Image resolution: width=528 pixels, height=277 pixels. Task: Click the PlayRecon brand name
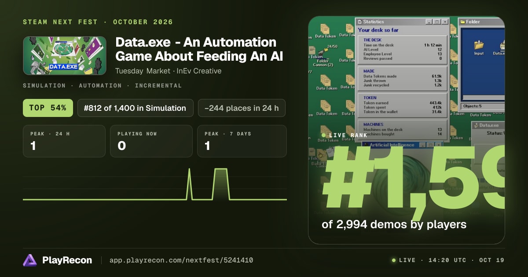pos(67,260)
